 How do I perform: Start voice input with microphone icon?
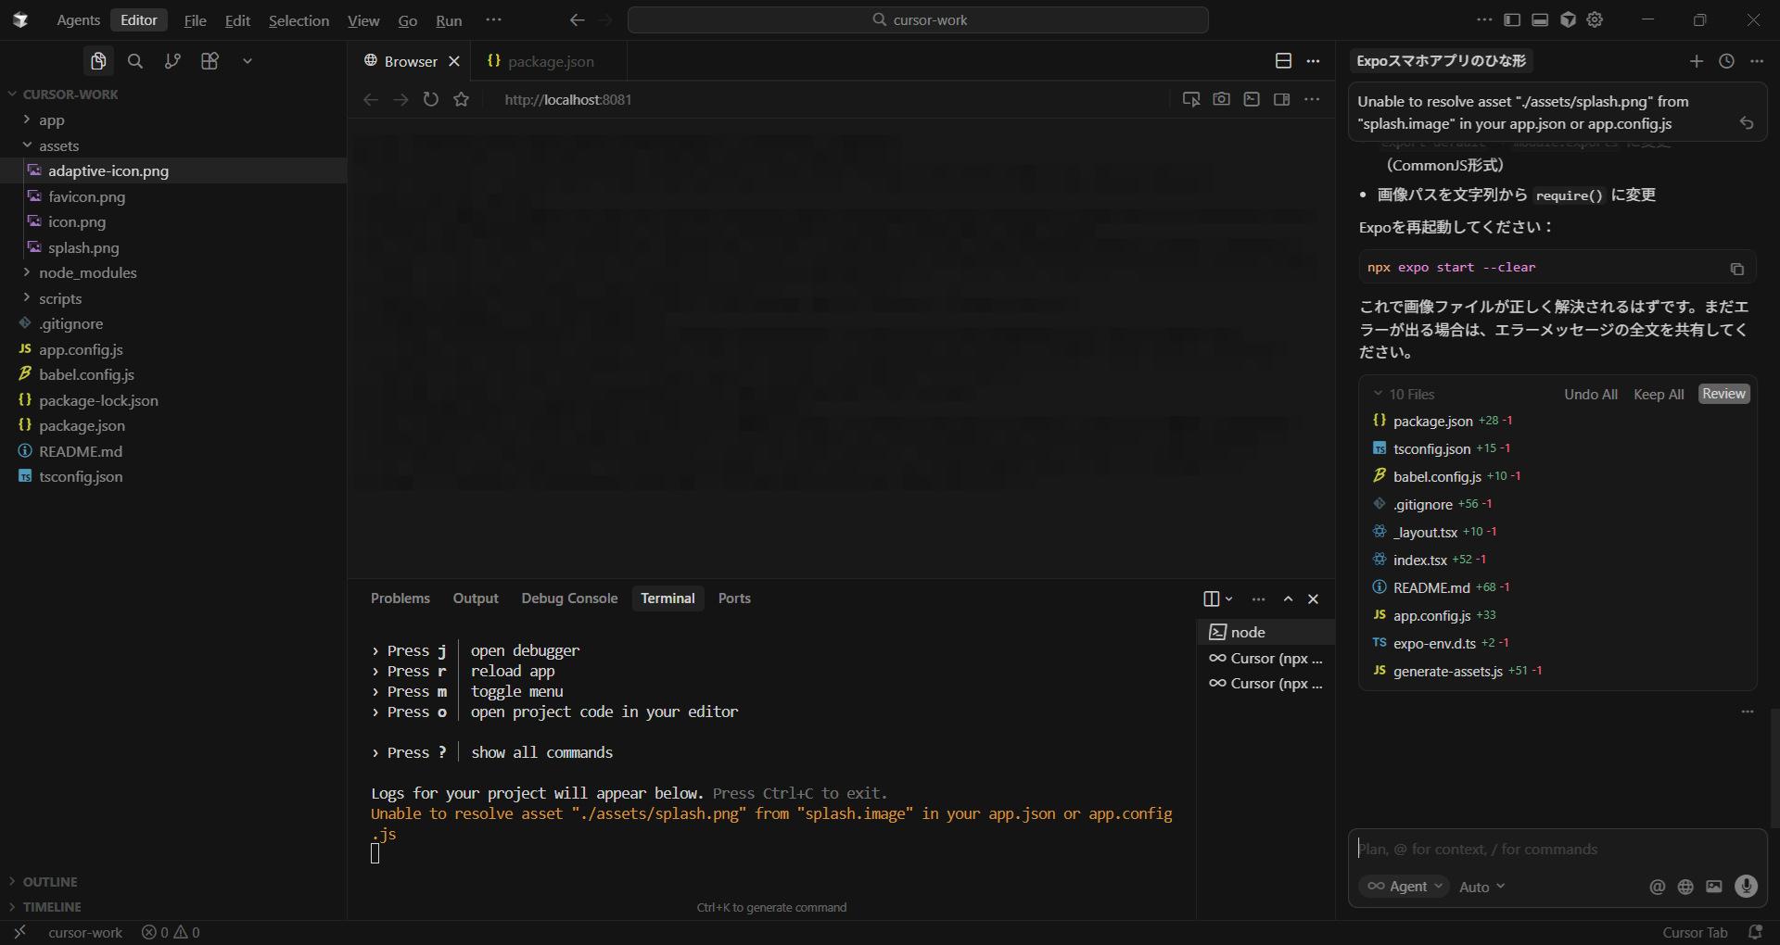pyautogui.click(x=1746, y=887)
